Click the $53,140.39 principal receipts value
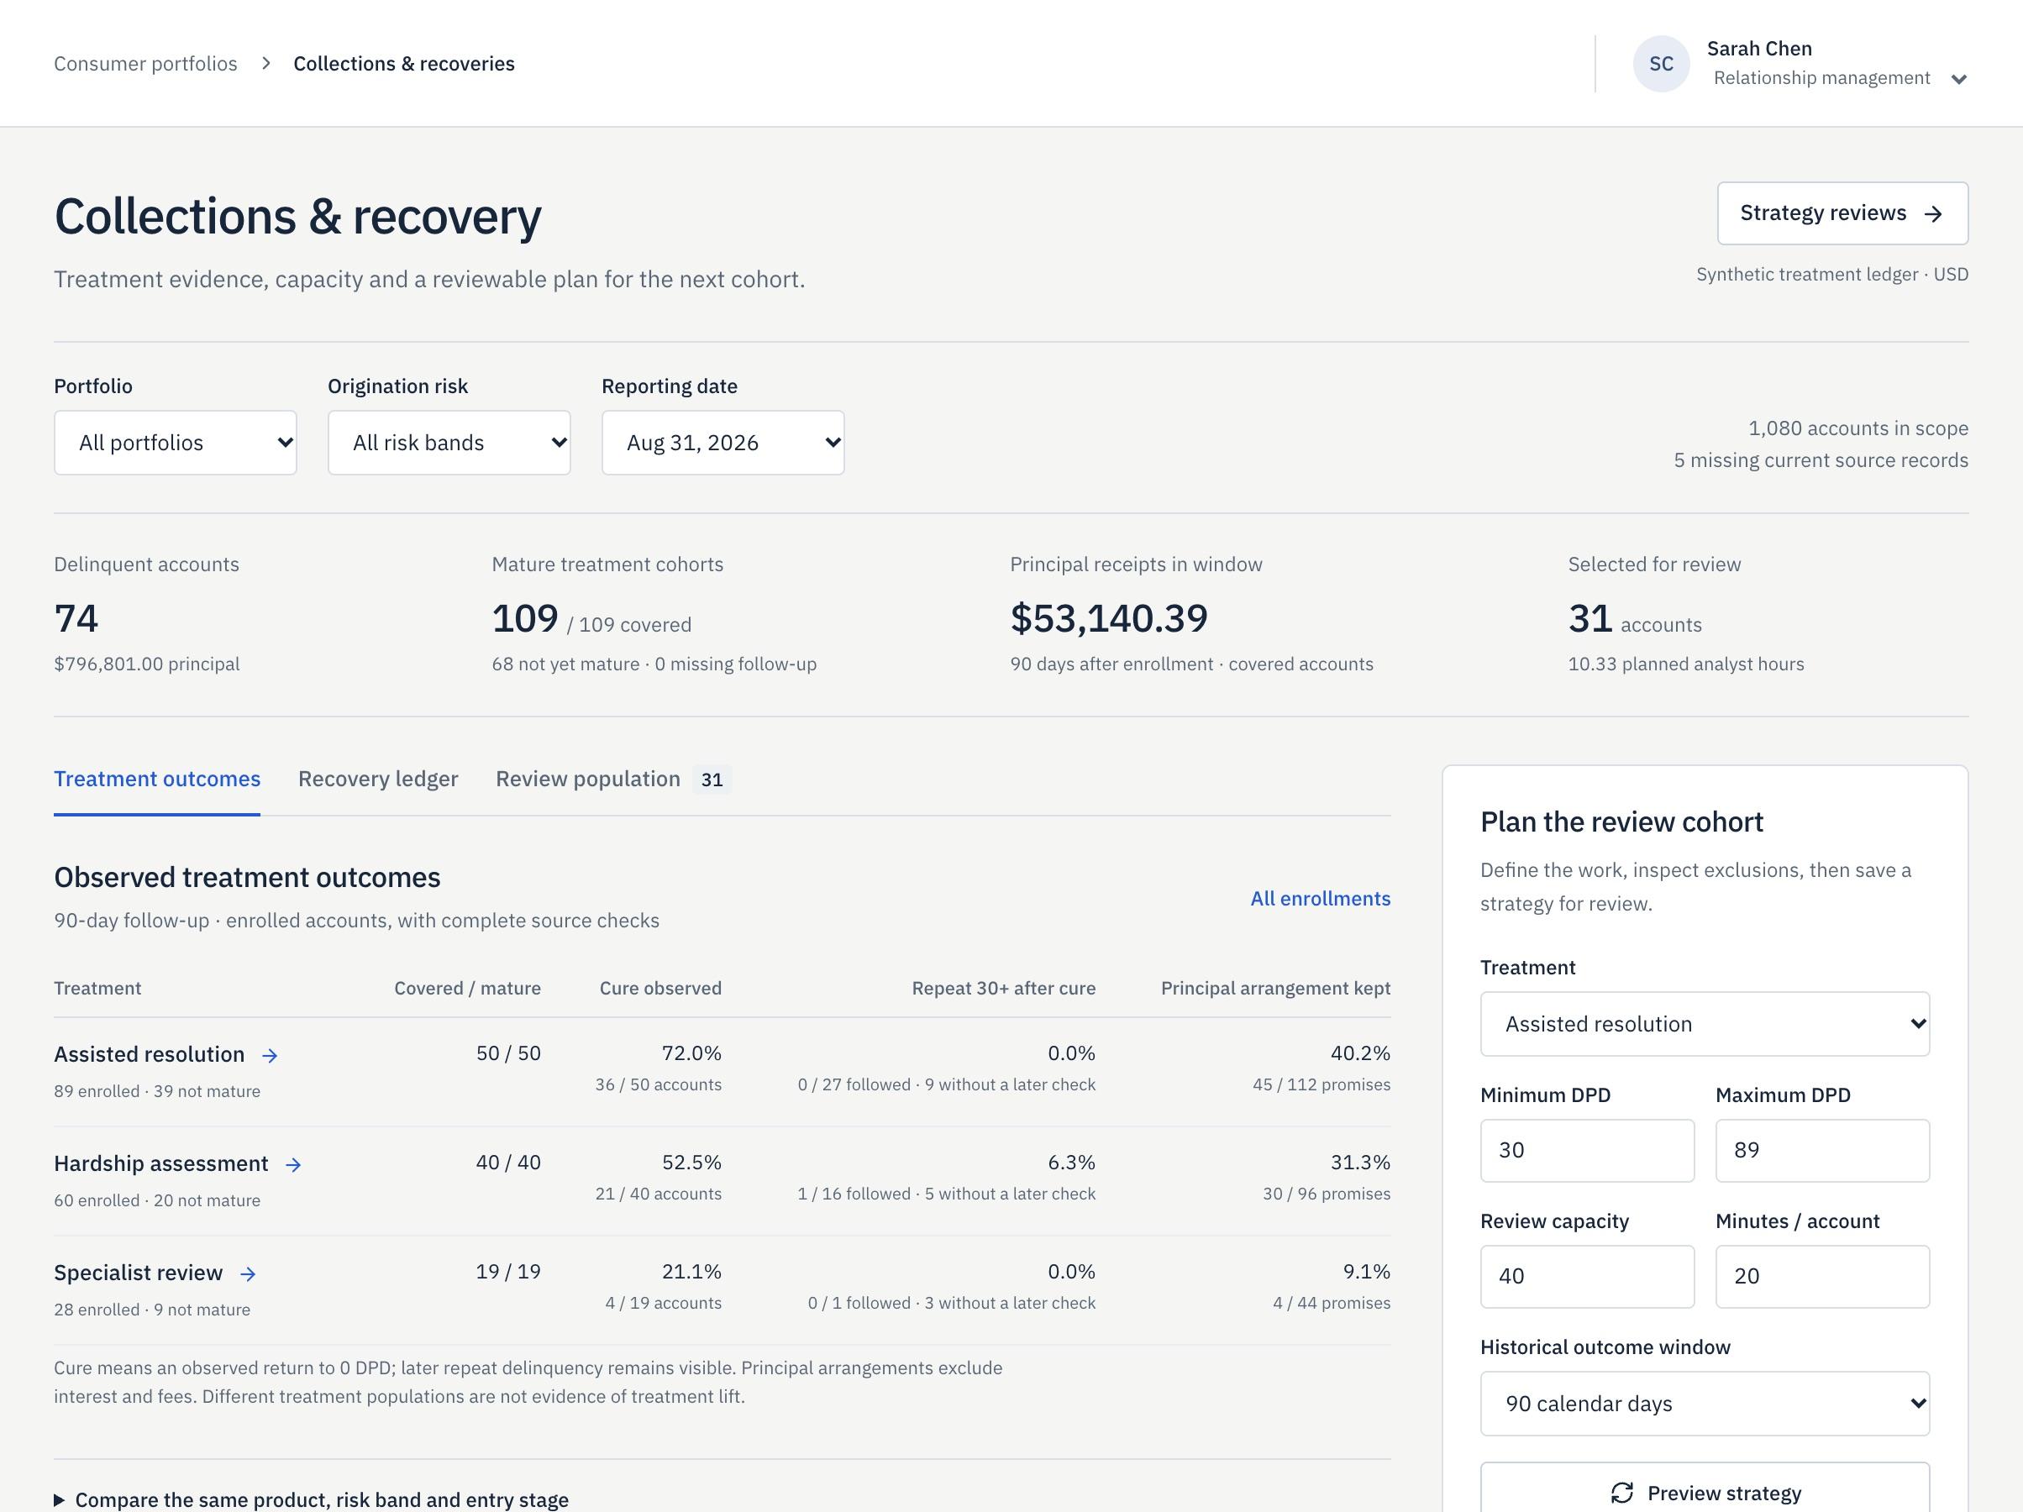 tap(1108, 618)
